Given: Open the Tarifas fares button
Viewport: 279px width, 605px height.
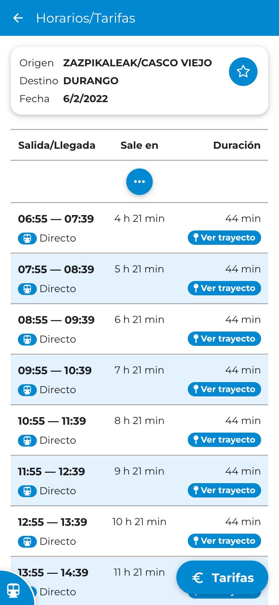Looking at the screenshot, I should [222, 578].
